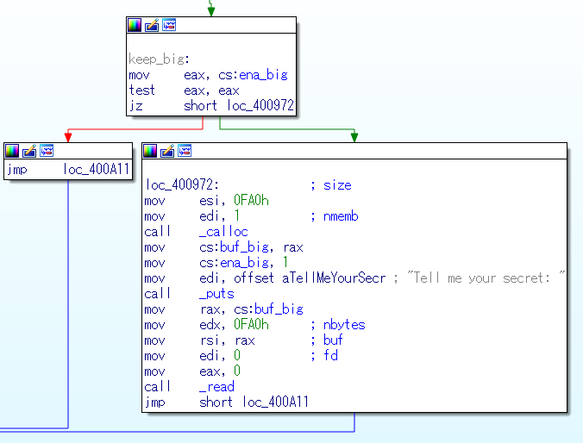The image size is (583, 443).
Task: Click buf_big in mov rax, cs:buf_big
Action: tap(279, 309)
